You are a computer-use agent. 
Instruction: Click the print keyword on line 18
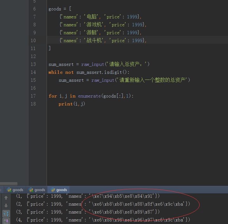point(65,104)
